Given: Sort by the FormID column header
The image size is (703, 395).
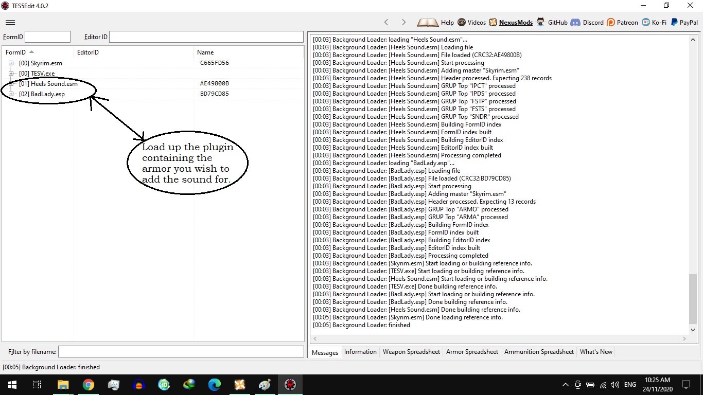Looking at the screenshot, I should [x=38, y=52].
